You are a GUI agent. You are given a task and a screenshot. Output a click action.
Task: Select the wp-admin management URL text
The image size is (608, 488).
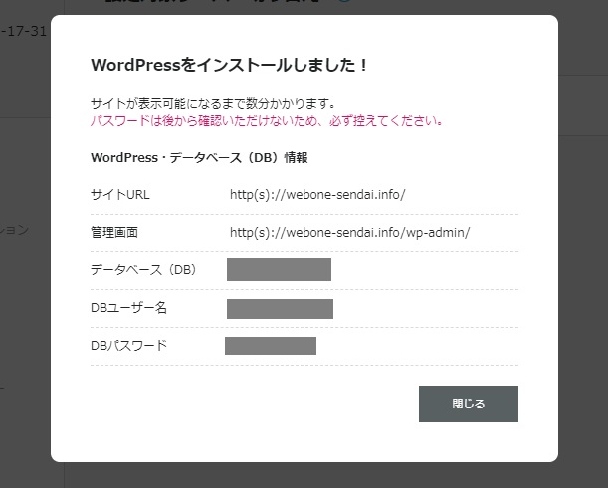(x=349, y=233)
